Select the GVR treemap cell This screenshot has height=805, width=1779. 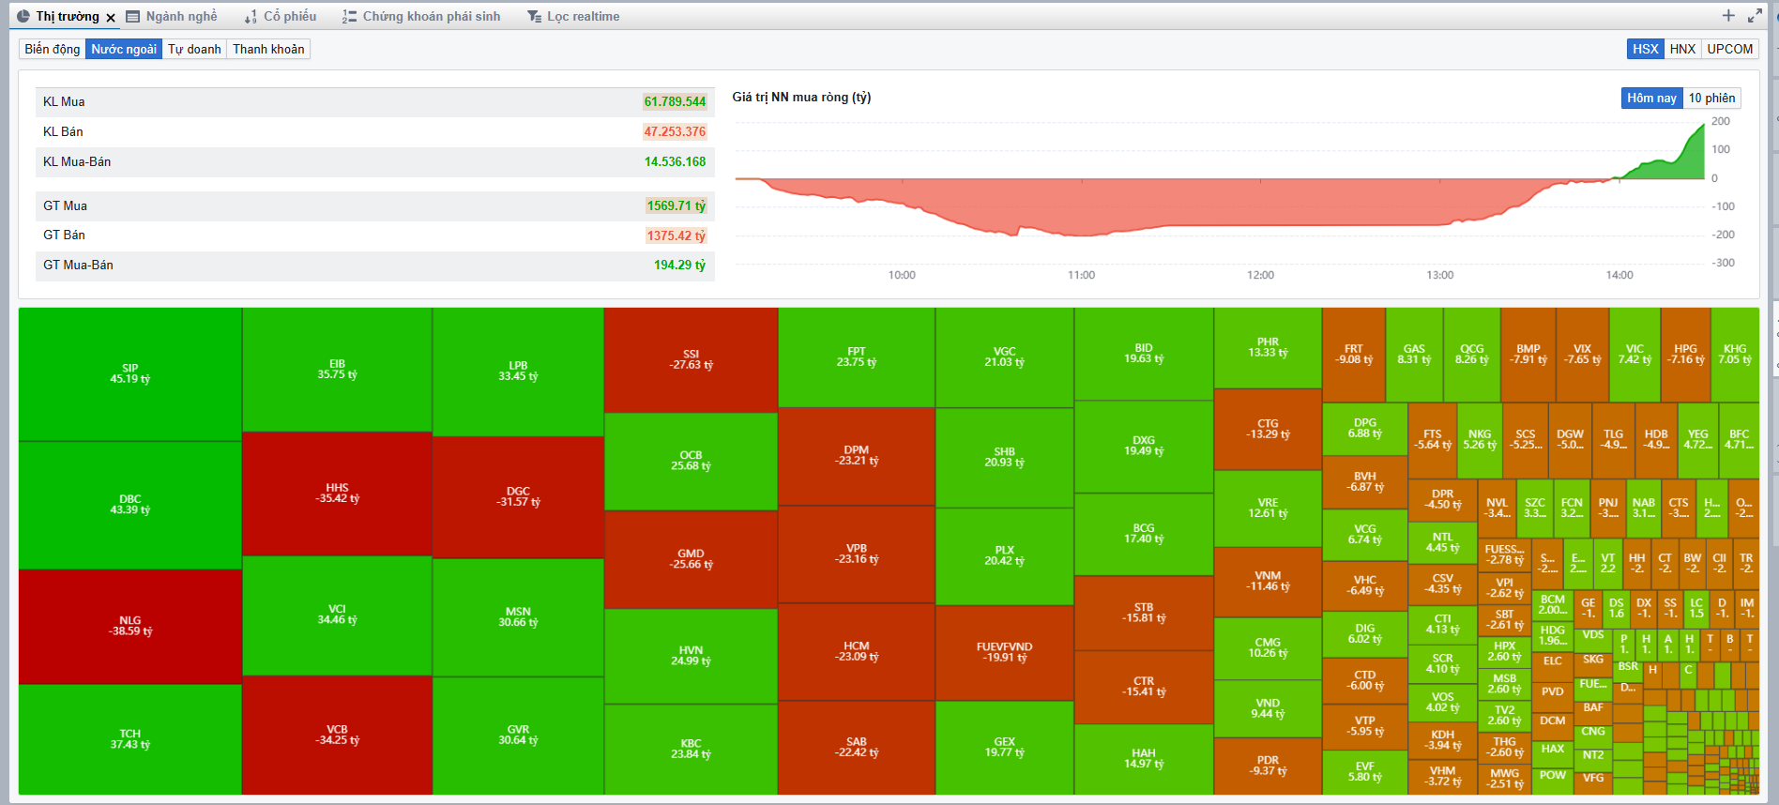tap(518, 736)
